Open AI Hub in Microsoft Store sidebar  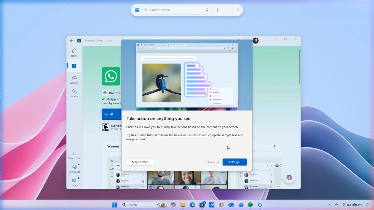(x=74, y=93)
